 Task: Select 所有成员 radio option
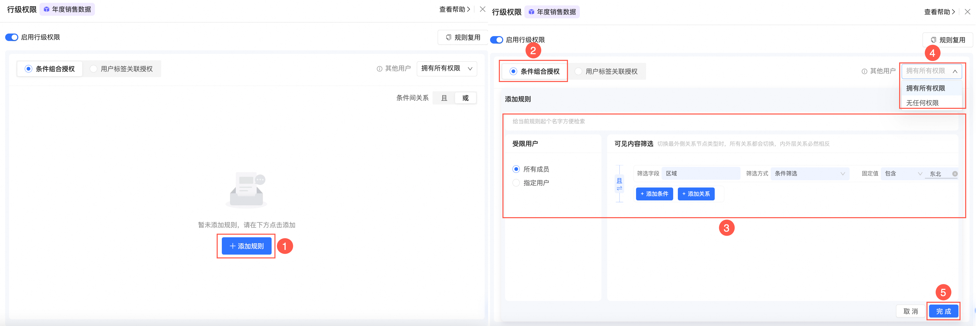point(516,169)
